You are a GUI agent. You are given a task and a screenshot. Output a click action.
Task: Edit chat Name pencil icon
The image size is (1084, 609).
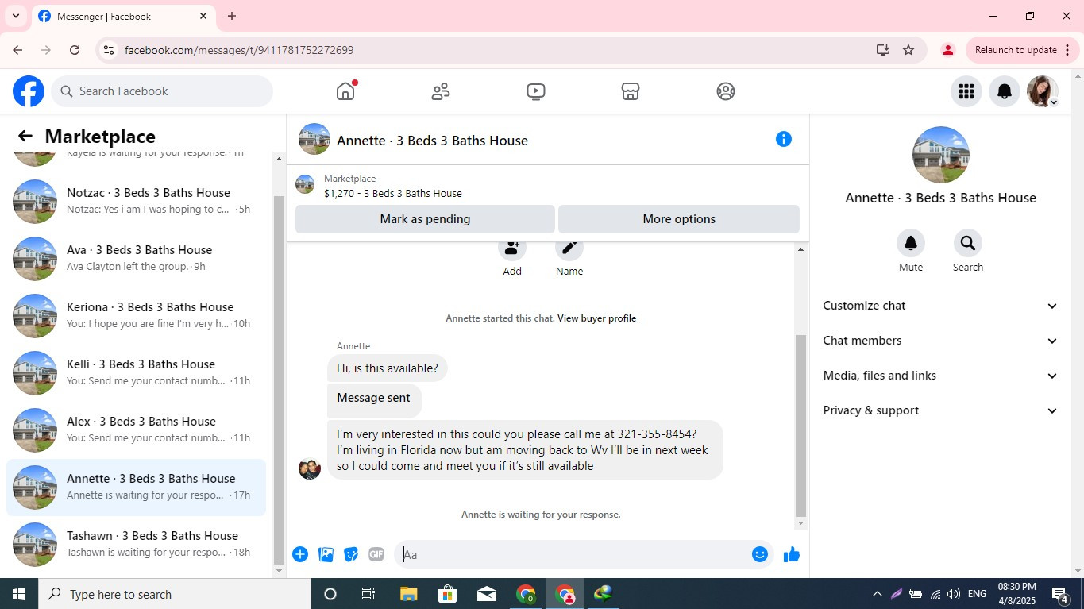tap(569, 248)
